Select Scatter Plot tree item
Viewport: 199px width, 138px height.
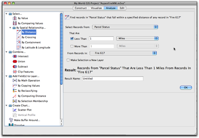(25, 110)
